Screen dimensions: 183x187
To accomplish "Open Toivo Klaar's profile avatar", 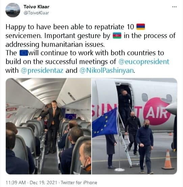I will tap(13, 10).
